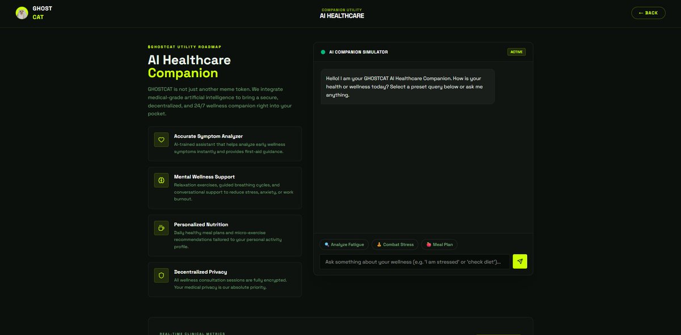Image resolution: width=681 pixels, height=335 pixels.
Task: Click the shield icon beside Decentralized Privacy
Action: pos(161,275)
